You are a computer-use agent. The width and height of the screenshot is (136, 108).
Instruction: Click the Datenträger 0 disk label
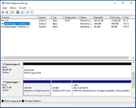coord(13,64)
